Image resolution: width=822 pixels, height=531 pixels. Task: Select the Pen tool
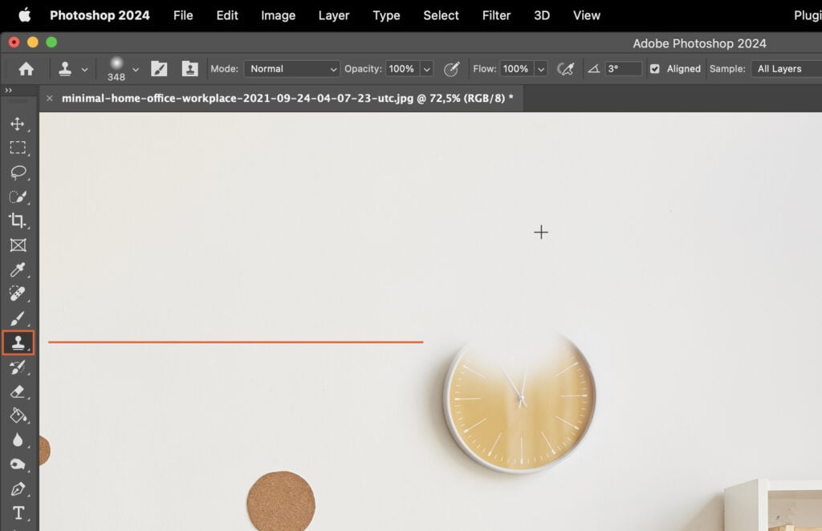19,488
